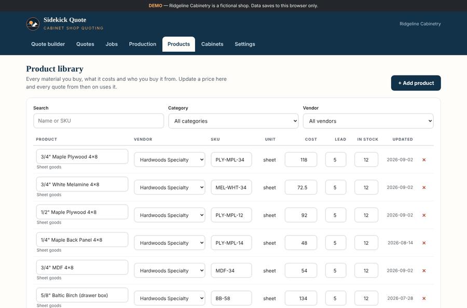Delete the 3/4" MDF 4×8 row
The image size is (467, 308).
pyautogui.click(x=424, y=271)
